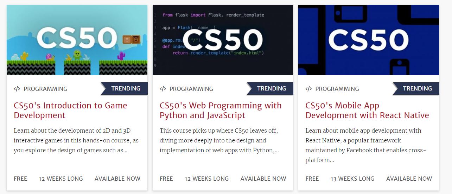Click the Game Development course banner image
The image size is (452, 194).
point(77,40)
